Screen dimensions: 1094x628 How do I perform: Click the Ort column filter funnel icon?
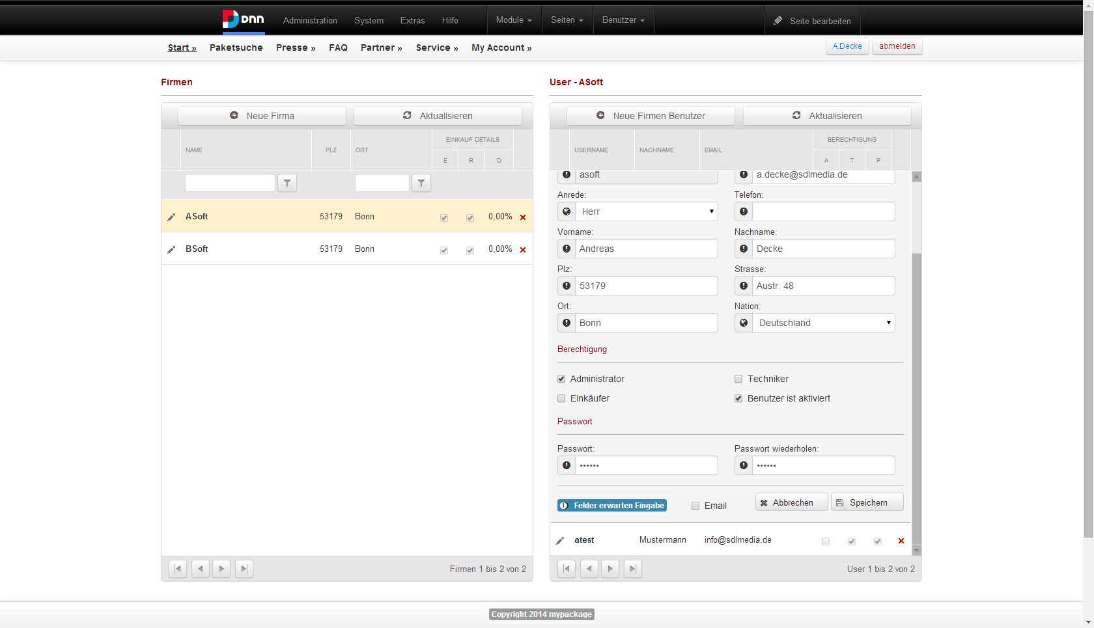421,184
